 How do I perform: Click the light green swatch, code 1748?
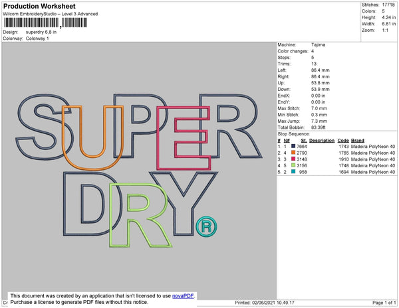pos(293,165)
